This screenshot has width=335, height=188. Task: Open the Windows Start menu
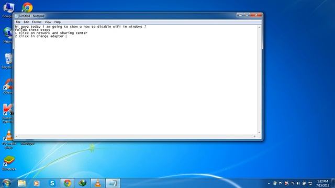click(6, 183)
